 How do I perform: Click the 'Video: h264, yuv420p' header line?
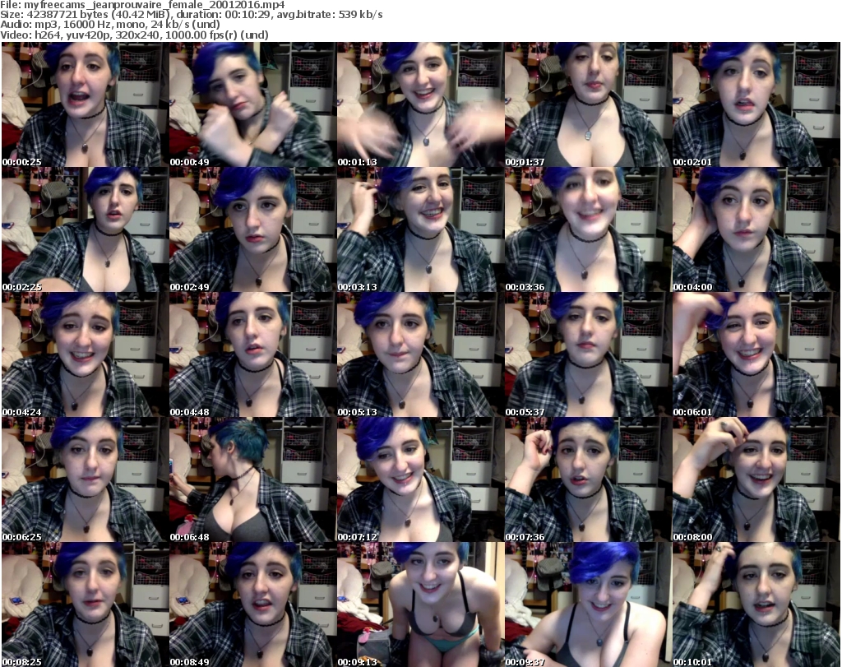134,35
